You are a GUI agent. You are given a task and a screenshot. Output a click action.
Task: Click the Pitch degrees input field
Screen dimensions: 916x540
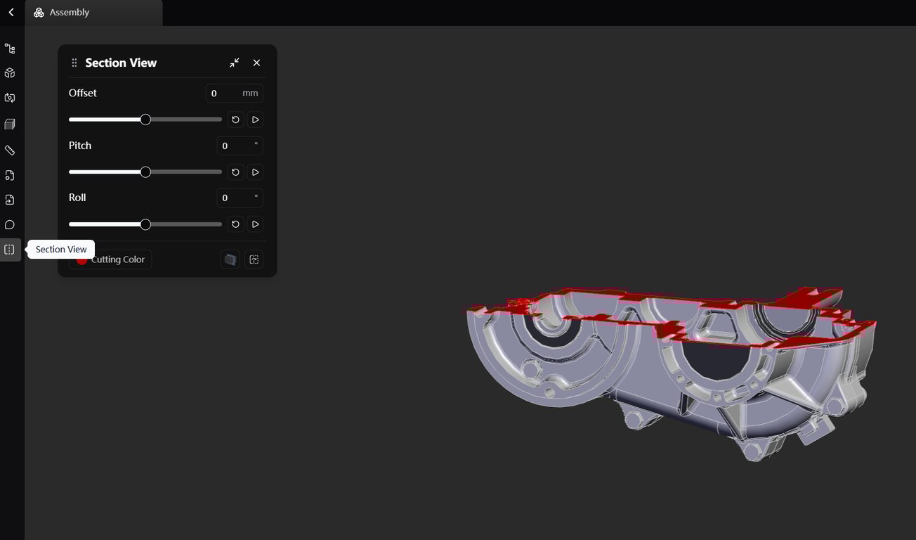coord(240,146)
